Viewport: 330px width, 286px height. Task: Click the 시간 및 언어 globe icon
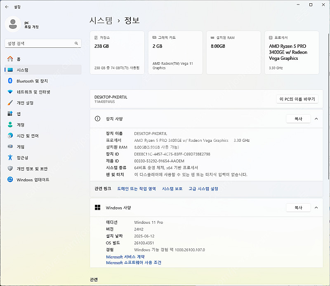[10, 136]
